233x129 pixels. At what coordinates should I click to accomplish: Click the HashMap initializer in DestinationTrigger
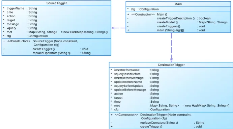click(206, 105)
